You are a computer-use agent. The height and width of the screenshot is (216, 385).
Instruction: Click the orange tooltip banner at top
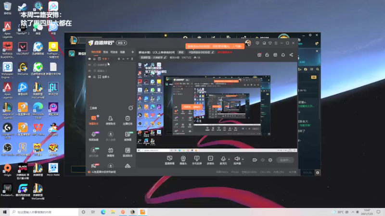click(x=215, y=46)
